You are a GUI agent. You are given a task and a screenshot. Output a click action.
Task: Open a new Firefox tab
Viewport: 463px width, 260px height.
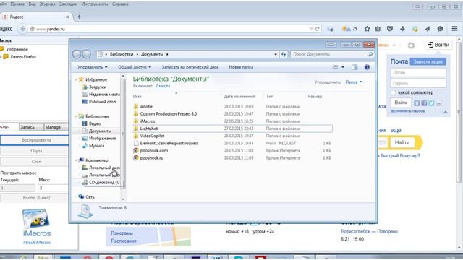(79, 17)
